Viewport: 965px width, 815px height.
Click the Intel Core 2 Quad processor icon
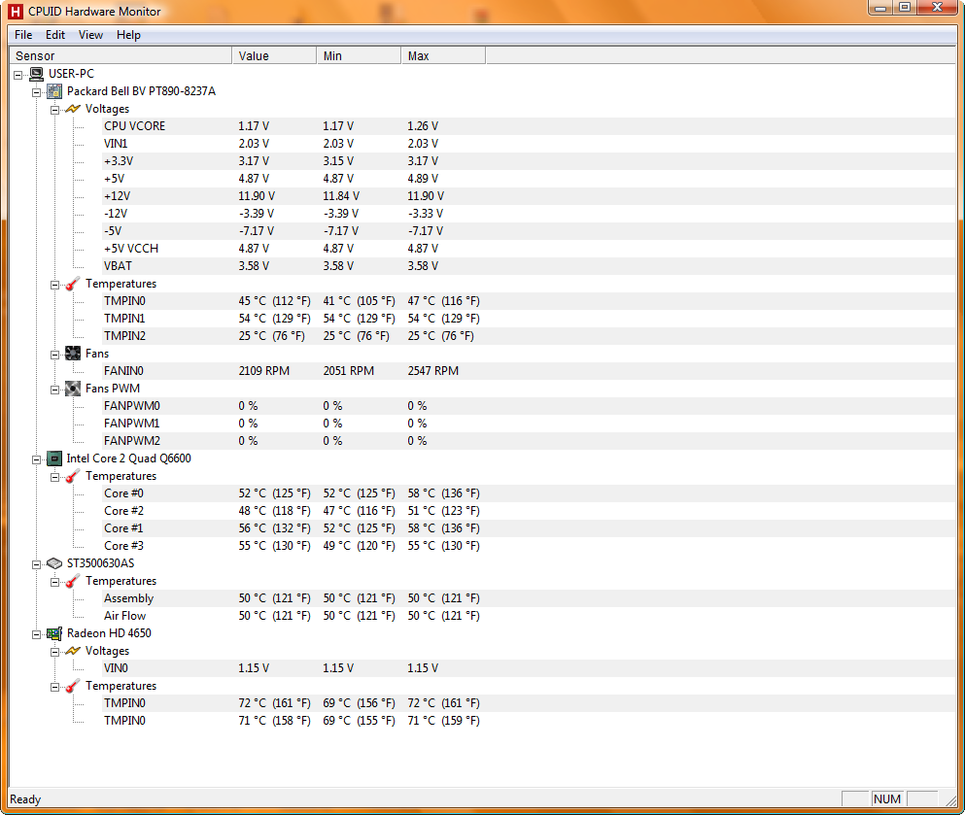coord(54,458)
